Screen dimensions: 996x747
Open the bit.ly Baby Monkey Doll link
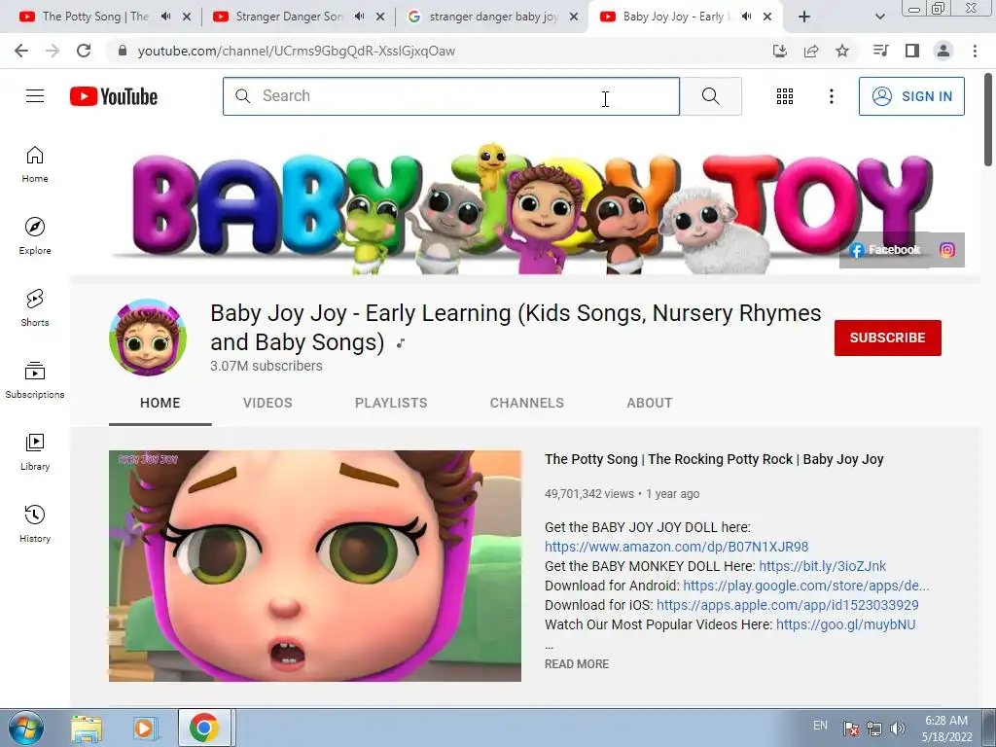(823, 566)
